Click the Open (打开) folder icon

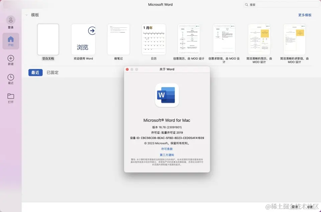(11, 96)
